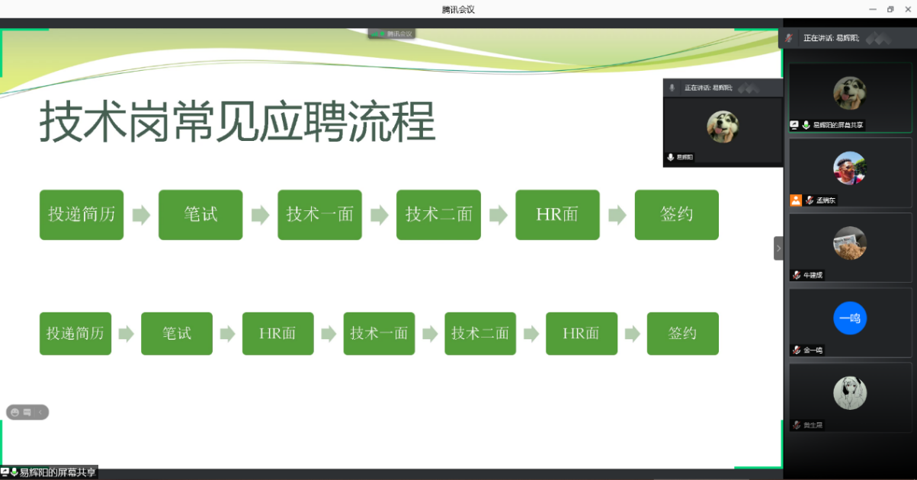Viewport: 917px width, 480px height.
Task: Click muted mic icon beside 牛建成
Action: 797,275
